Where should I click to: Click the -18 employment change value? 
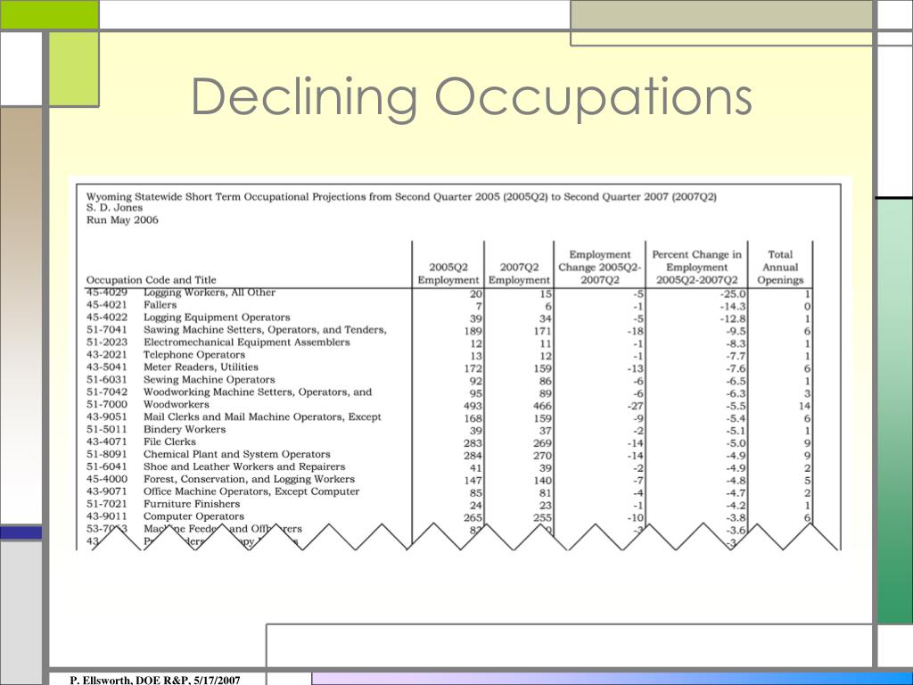point(635,332)
